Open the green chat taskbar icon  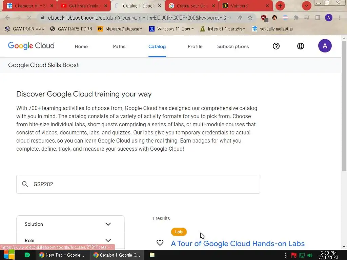(27, 255)
